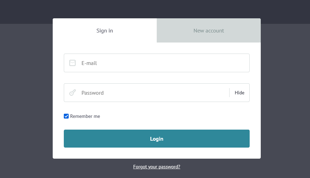Open the New account tab
310x178 pixels.
[x=209, y=30]
